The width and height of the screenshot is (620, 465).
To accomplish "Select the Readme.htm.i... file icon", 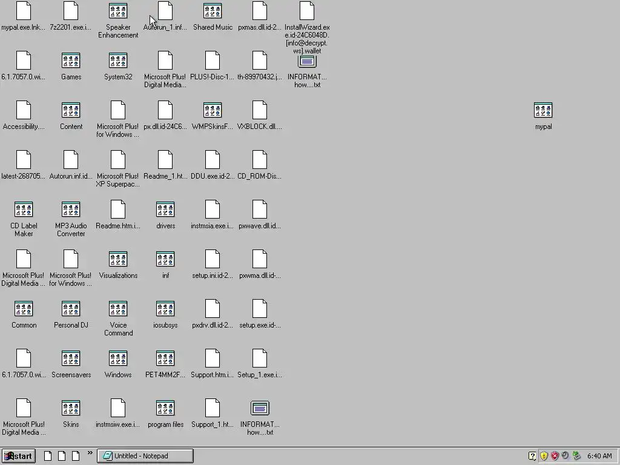I will [x=118, y=209].
